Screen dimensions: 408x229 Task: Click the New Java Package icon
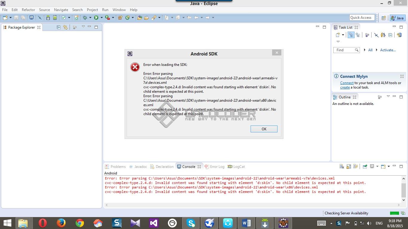click(x=120, y=18)
